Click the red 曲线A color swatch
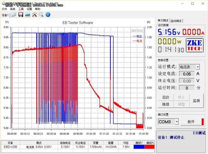This screenshot has width=208, height=154. [149, 147]
